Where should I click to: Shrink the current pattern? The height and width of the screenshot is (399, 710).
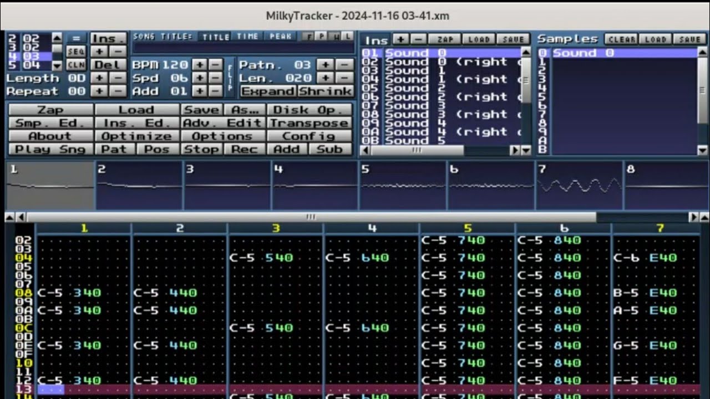pyautogui.click(x=326, y=91)
